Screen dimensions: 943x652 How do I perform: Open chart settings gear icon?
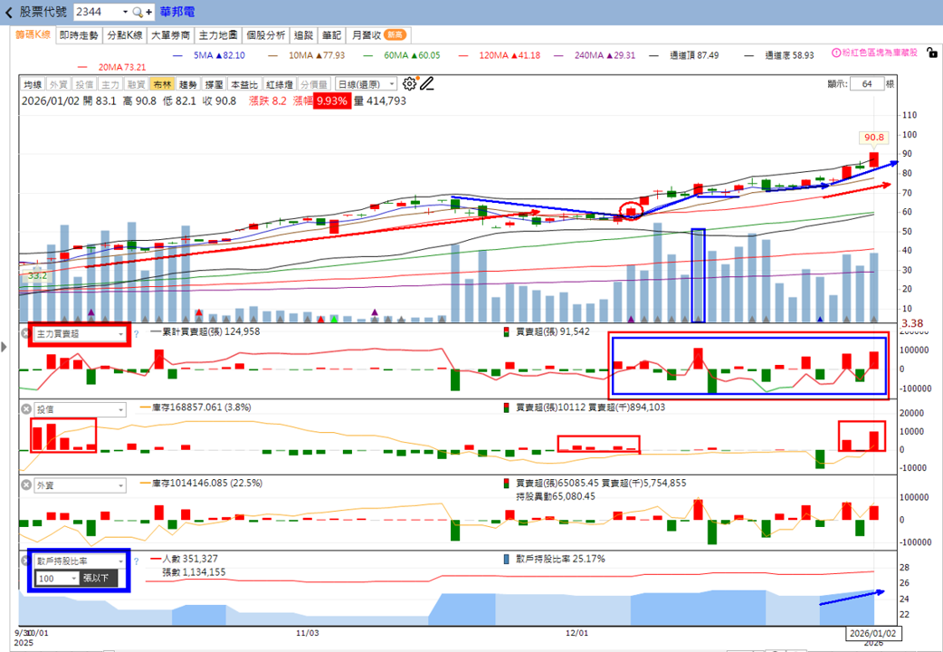[x=410, y=83]
